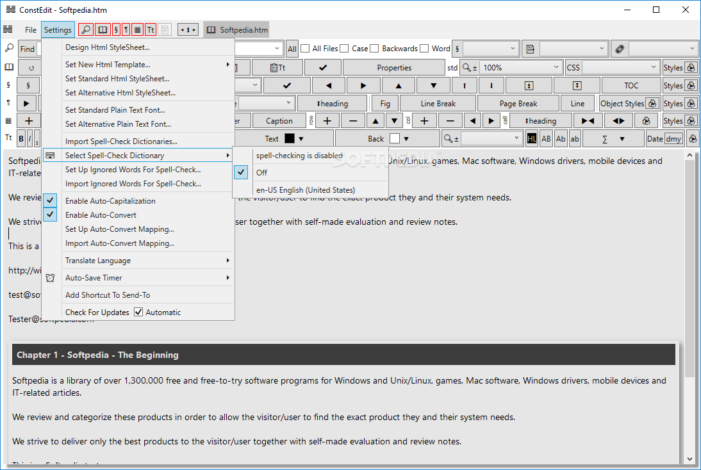Click the Properties button
The image size is (701, 470).
click(394, 68)
